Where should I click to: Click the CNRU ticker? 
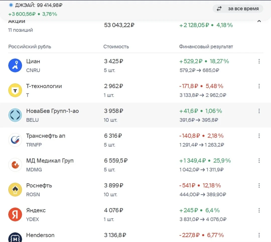(x=33, y=70)
